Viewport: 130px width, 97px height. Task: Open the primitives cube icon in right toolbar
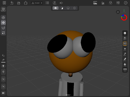pyautogui.click(x=125, y=33)
